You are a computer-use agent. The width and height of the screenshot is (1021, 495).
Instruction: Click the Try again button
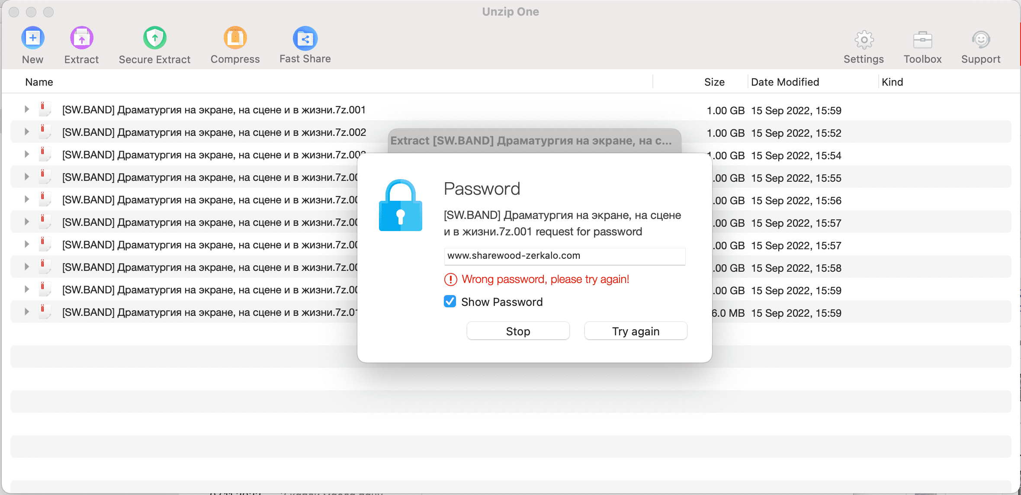636,331
